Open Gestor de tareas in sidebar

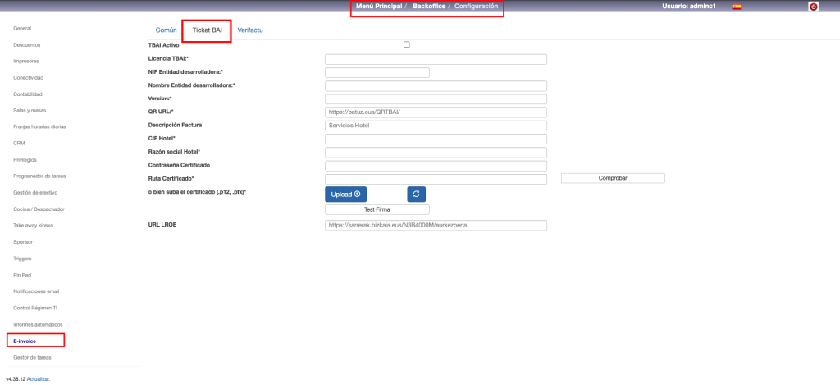point(32,357)
